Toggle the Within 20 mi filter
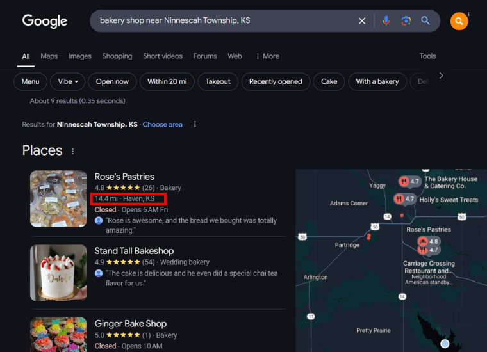The height and width of the screenshot is (352, 487). 167,81
